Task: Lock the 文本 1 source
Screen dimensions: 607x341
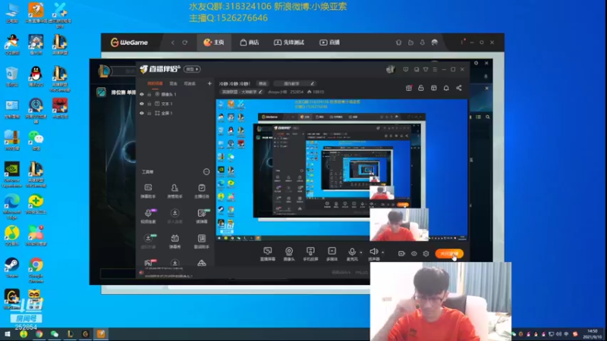Action: (149, 104)
